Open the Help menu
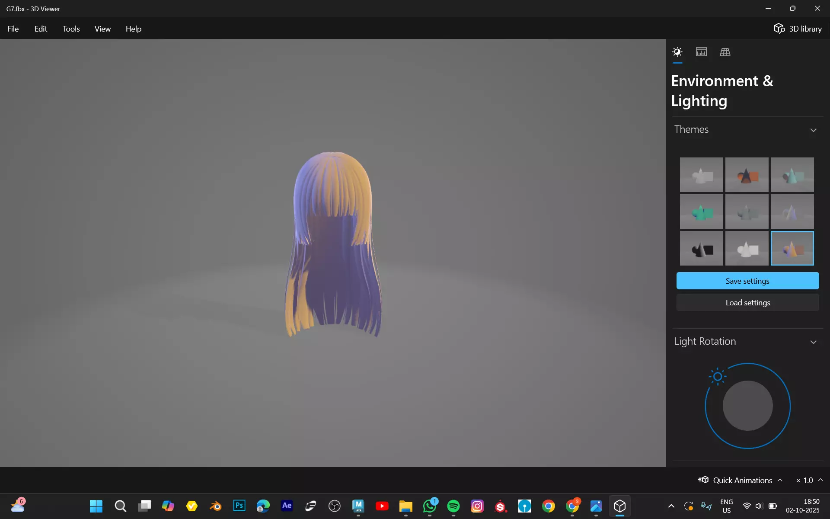This screenshot has height=519, width=830. pyautogui.click(x=134, y=29)
